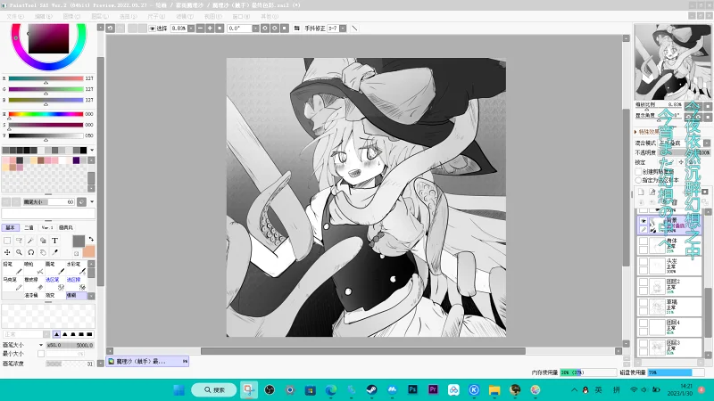Switch to the 基本 tool tab
Screen dimensions: 714x401
pyautogui.click(x=10, y=227)
